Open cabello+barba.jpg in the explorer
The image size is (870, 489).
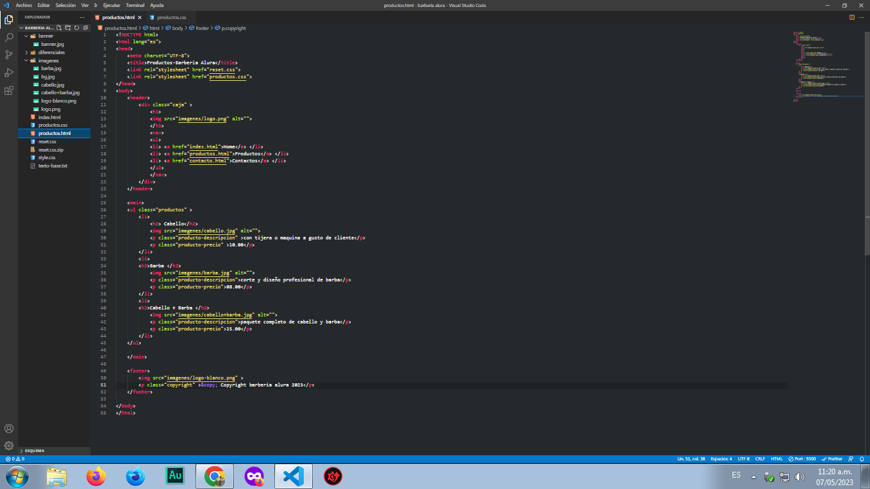pos(61,92)
